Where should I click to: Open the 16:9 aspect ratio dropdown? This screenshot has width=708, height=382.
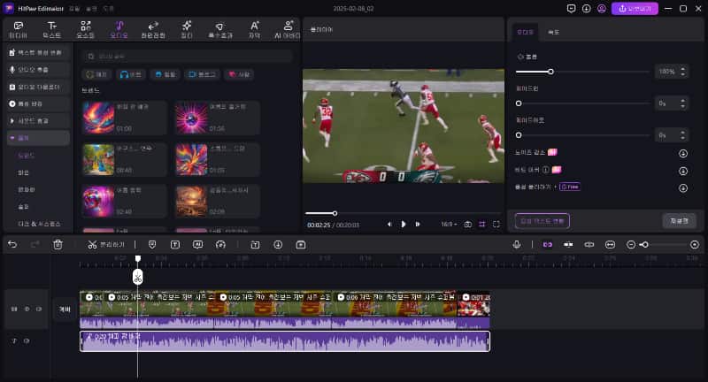(x=448, y=225)
